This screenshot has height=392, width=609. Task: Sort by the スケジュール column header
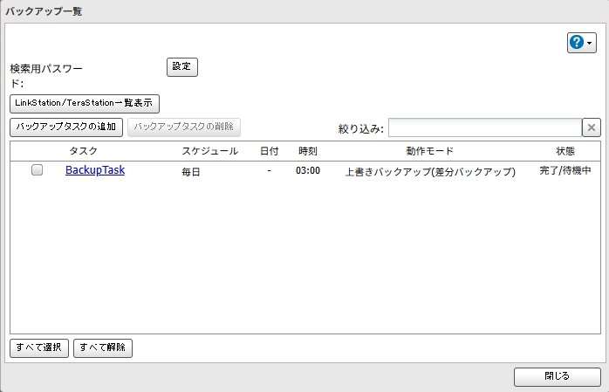click(x=209, y=151)
